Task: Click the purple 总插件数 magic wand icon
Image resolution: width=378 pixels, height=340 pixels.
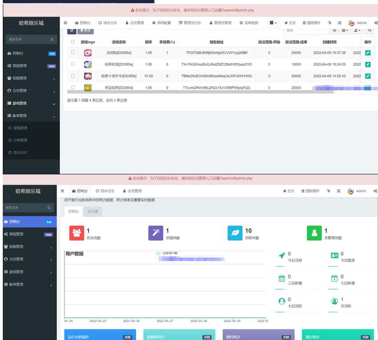Action: point(156,233)
